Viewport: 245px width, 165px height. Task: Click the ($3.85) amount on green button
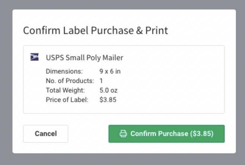pos(202,134)
